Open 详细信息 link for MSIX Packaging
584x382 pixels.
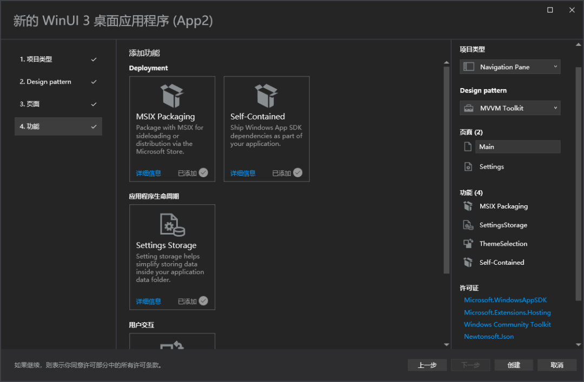pos(148,173)
